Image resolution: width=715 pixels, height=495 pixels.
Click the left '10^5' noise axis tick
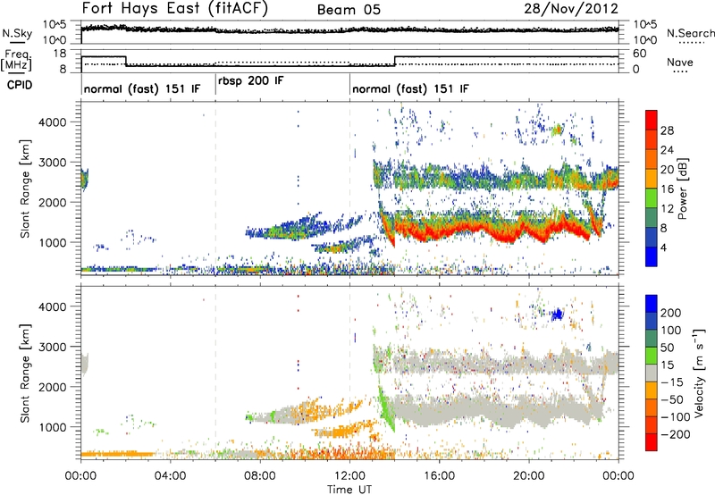tap(55, 24)
